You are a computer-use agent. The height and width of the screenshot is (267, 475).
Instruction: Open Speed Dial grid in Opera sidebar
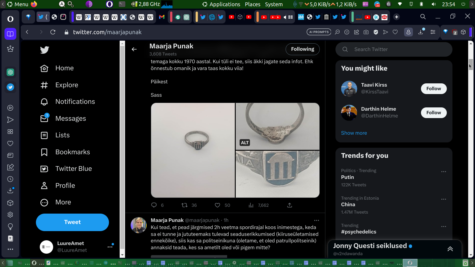coord(10,132)
